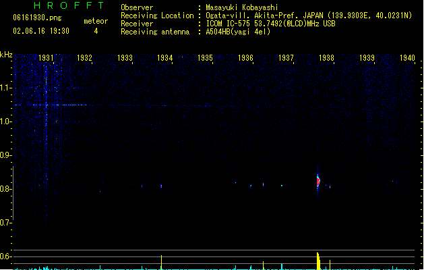Click the Receiving antenna label
424x270 pixels.
(155, 32)
